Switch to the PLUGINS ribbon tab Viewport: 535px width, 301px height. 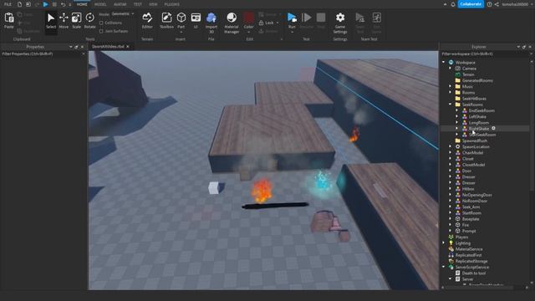click(172, 4)
